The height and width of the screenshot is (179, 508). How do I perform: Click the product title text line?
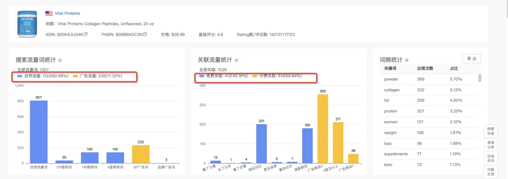pos(100,24)
